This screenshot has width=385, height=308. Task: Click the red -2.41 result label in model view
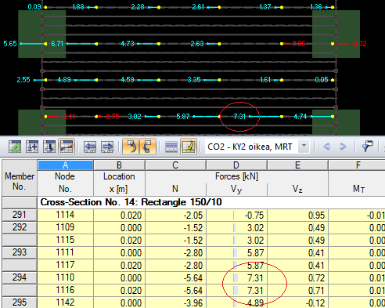[x=68, y=116]
